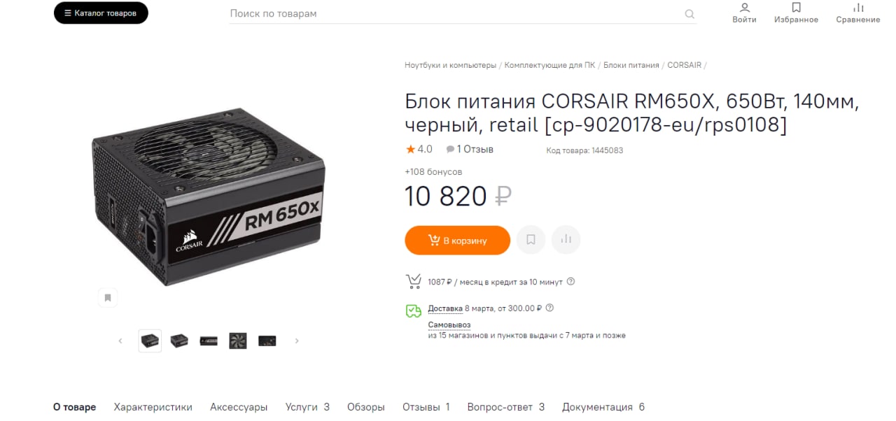The height and width of the screenshot is (421, 896).
Task: Open Избранное favorites in header
Action: pyautogui.click(x=796, y=13)
